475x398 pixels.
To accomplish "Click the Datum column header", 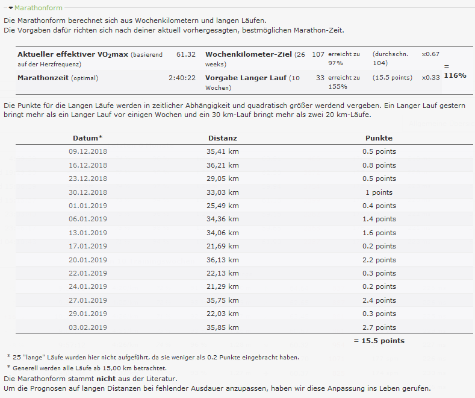I will (87, 138).
